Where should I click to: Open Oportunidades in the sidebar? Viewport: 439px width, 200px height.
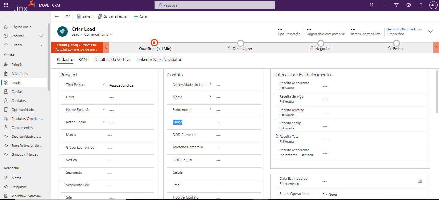(23, 110)
